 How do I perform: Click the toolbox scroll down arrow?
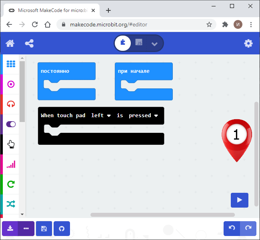pyautogui.click(x=22, y=214)
